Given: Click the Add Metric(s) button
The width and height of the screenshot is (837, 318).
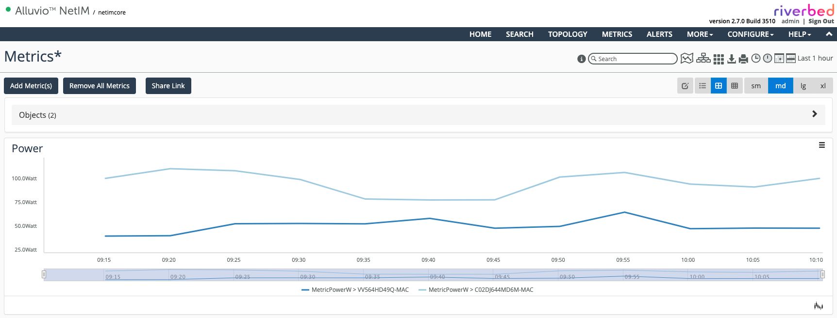Looking at the screenshot, I should [x=31, y=86].
